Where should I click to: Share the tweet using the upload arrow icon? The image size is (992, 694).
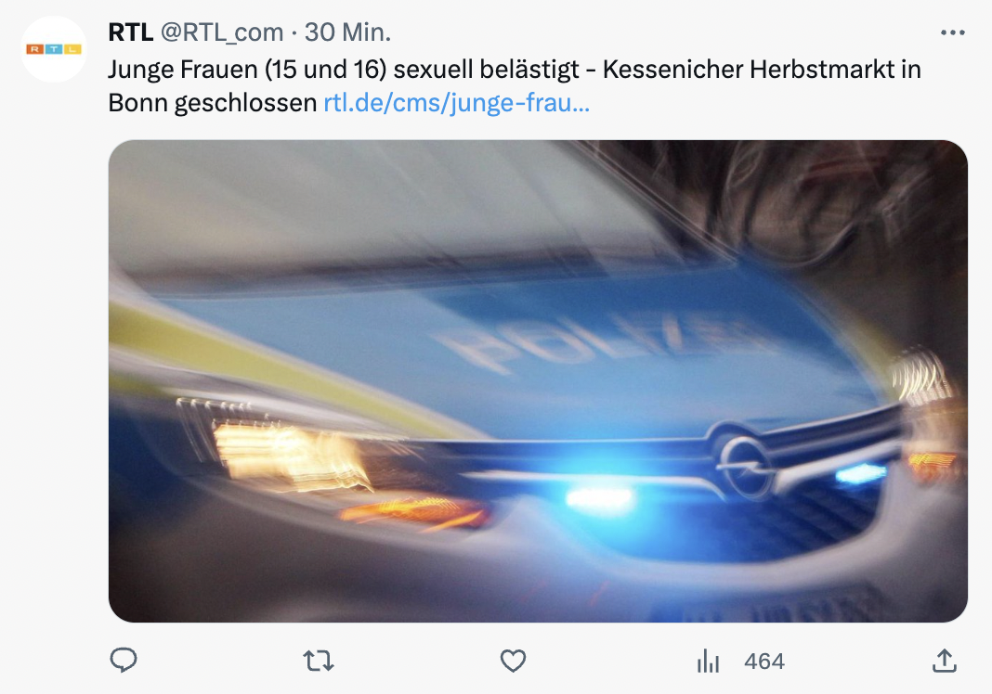tap(944, 661)
